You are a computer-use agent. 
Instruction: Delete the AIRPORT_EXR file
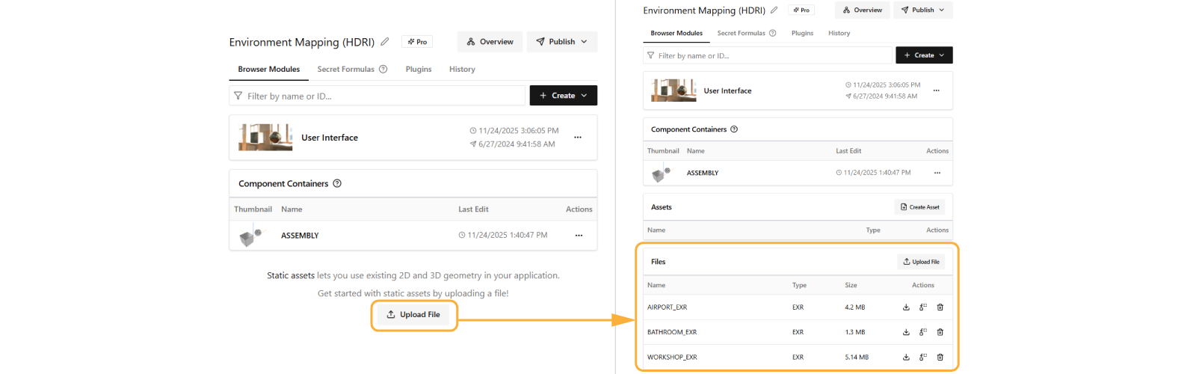tap(940, 307)
